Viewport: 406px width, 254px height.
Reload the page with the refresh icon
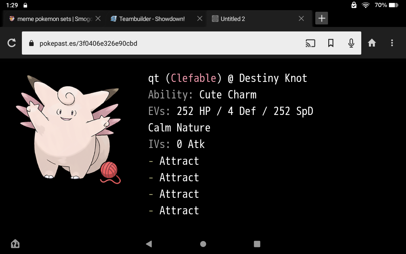(x=12, y=43)
